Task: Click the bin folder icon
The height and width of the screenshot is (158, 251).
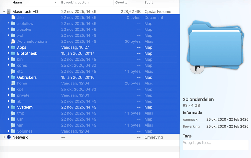Action: [x=13, y=59]
